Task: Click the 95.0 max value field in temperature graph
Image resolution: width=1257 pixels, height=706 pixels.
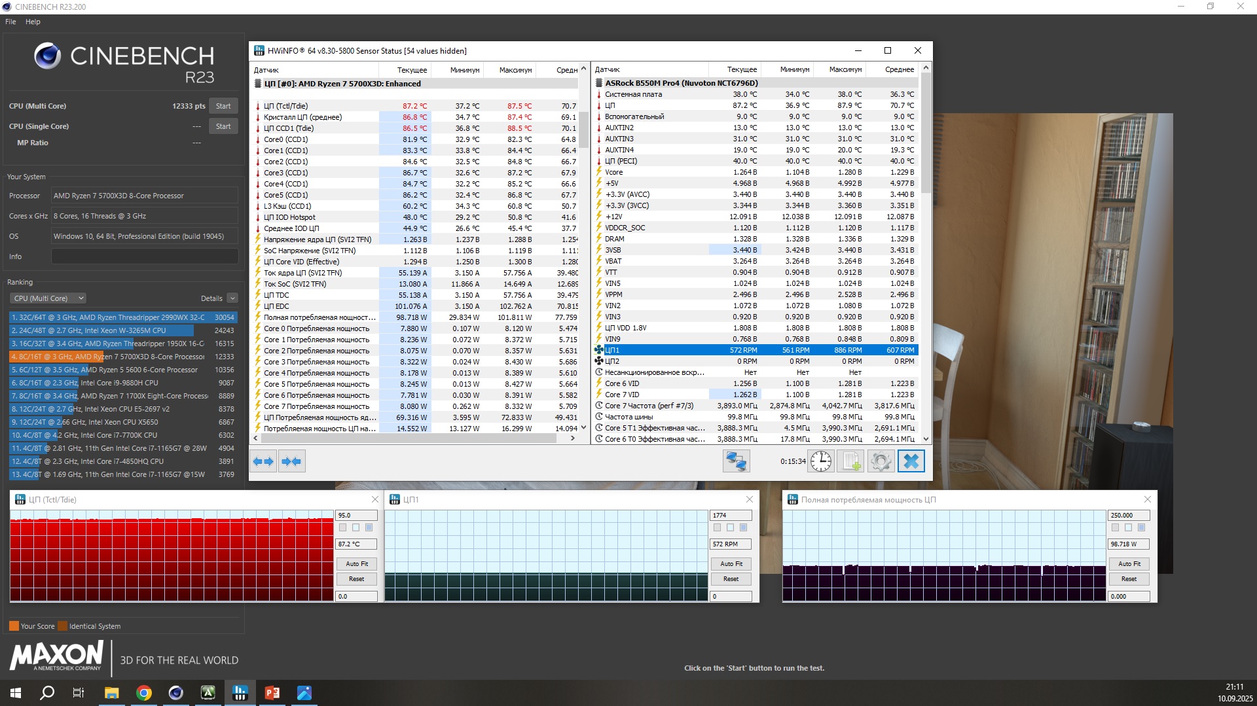Action: (x=355, y=516)
